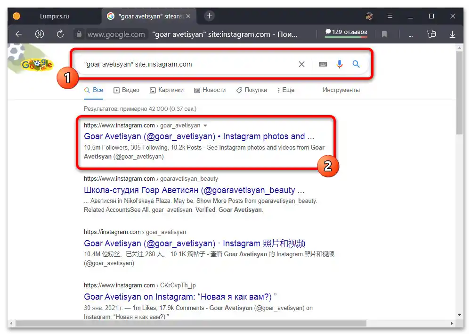Select the "goar avetisyan" site:ins tab
This screenshot has width=471, height=335.
point(148,16)
